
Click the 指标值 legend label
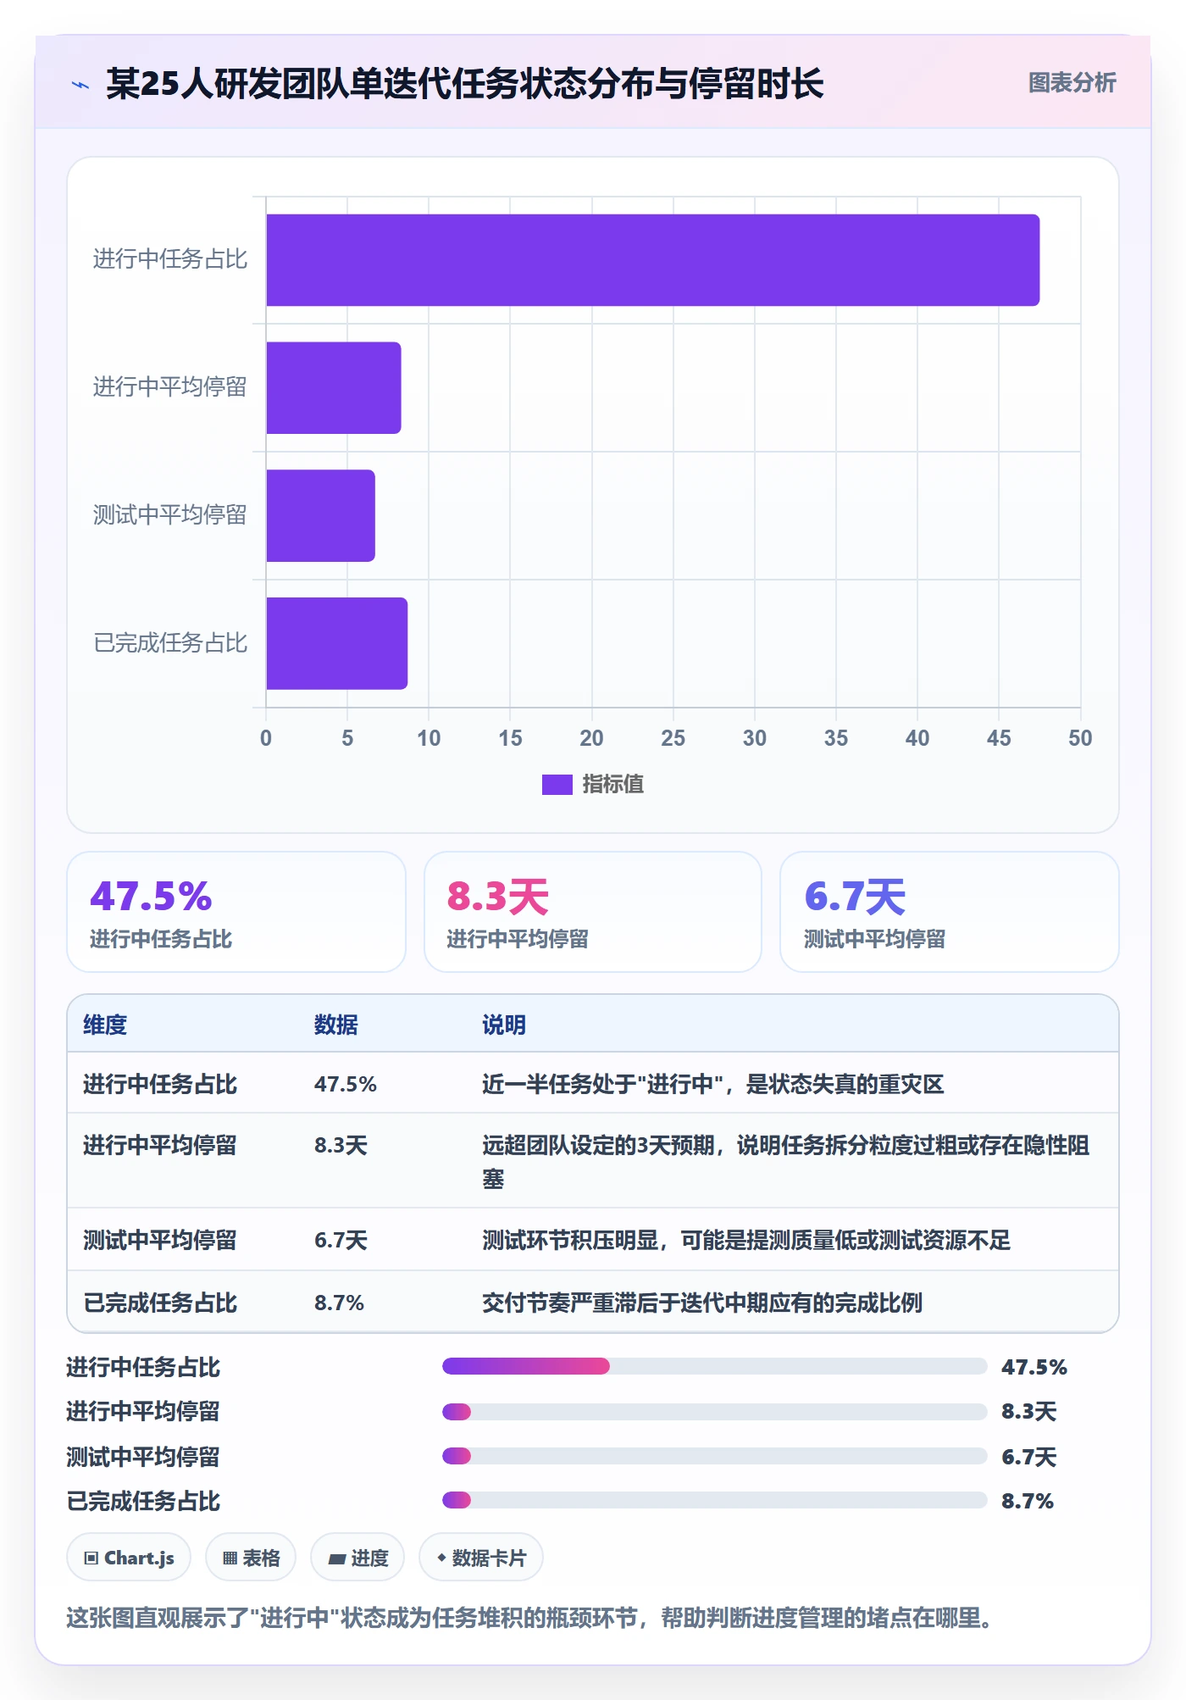coord(613,785)
